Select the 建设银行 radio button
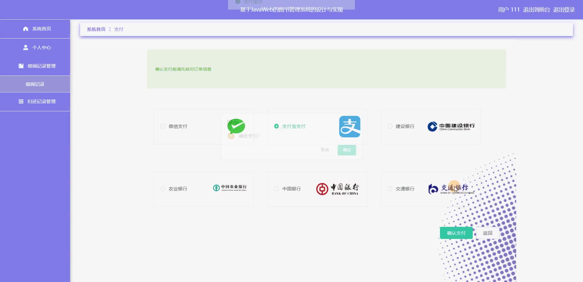583x282 pixels. tap(390, 126)
